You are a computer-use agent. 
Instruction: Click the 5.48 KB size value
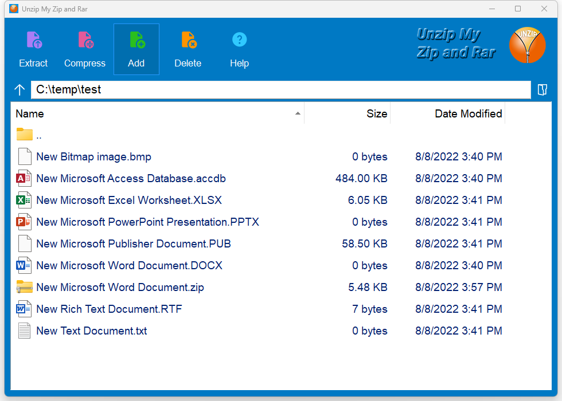coord(368,287)
